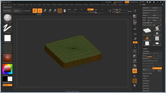Open the Document menu
The height and width of the screenshot is (93, 166).
coord(20,5)
